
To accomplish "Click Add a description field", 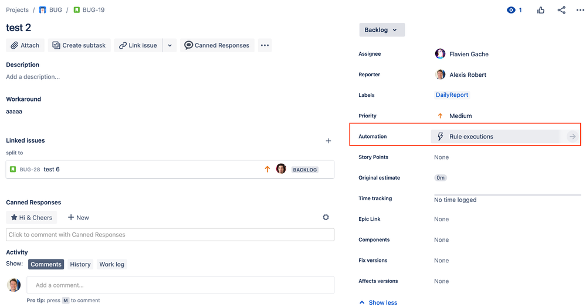I will 33,77.
